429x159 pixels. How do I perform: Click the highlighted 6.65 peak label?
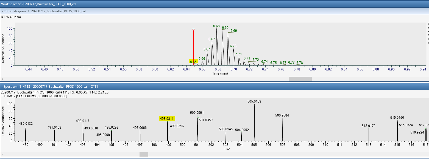tap(193, 62)
